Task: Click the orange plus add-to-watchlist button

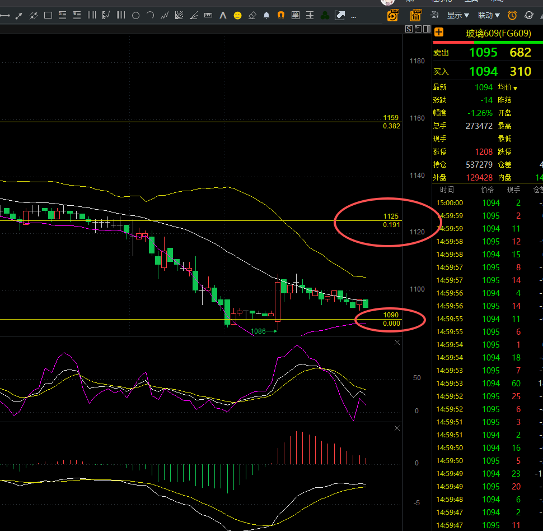Action: pyautogui.click(x=439, y=33)
